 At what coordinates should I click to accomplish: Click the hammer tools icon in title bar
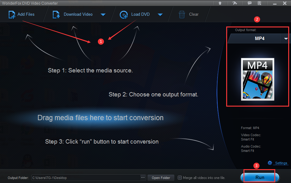235,3
